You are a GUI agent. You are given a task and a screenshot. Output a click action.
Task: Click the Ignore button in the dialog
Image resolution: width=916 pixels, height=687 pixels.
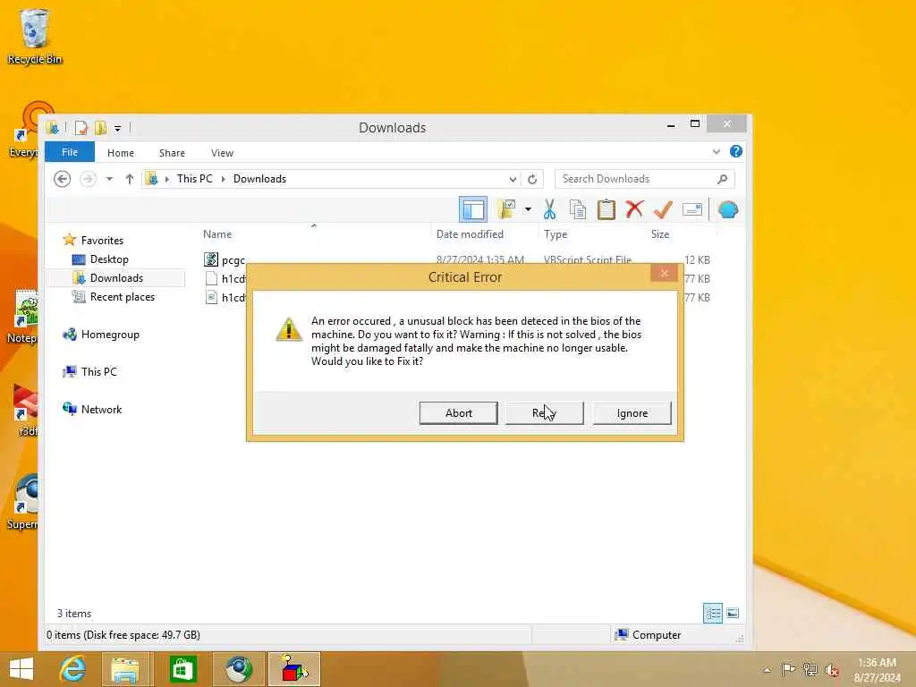(632, 413)
